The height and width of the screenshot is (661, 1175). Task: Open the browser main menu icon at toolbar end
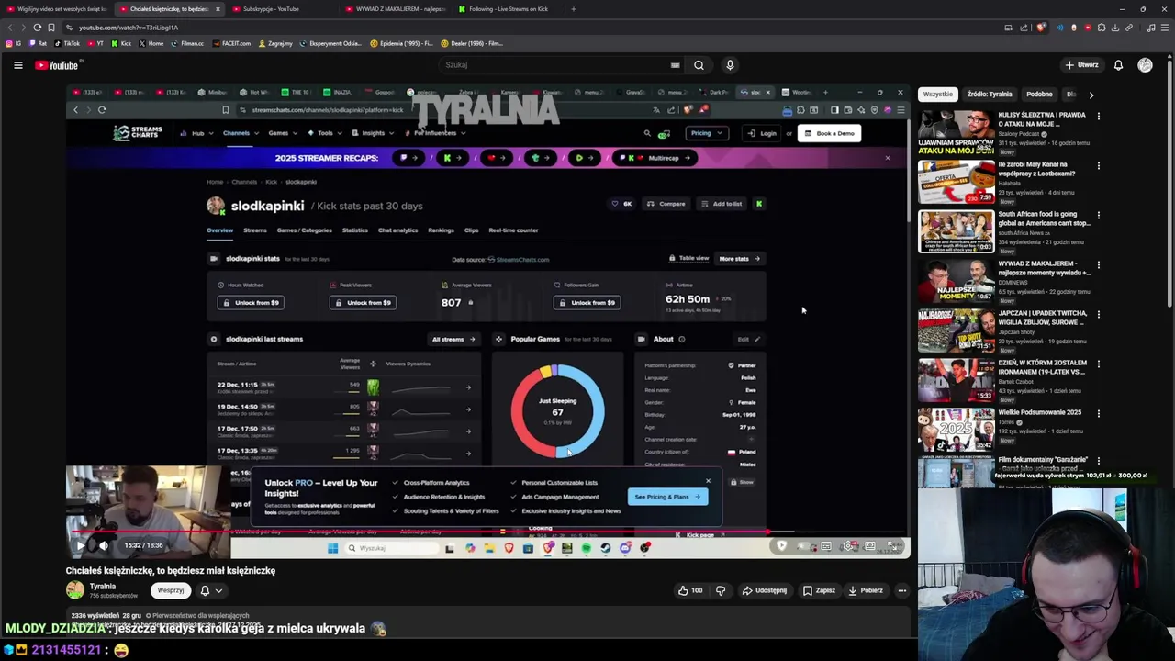(x=1164, y=28)
